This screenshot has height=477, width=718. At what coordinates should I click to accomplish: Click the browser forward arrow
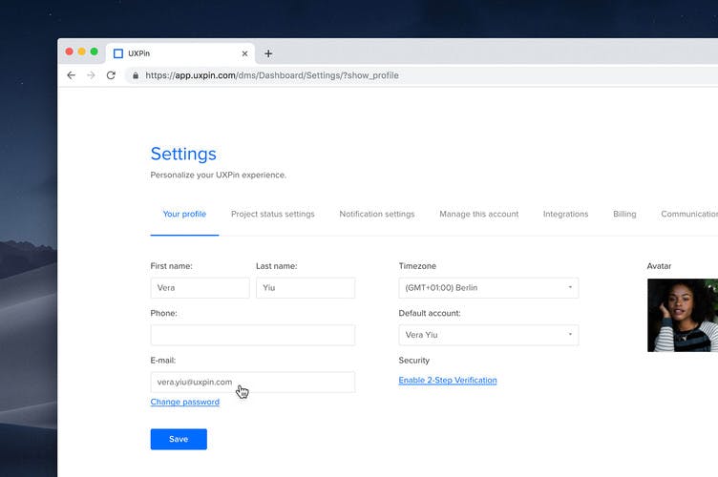(91, 75)
